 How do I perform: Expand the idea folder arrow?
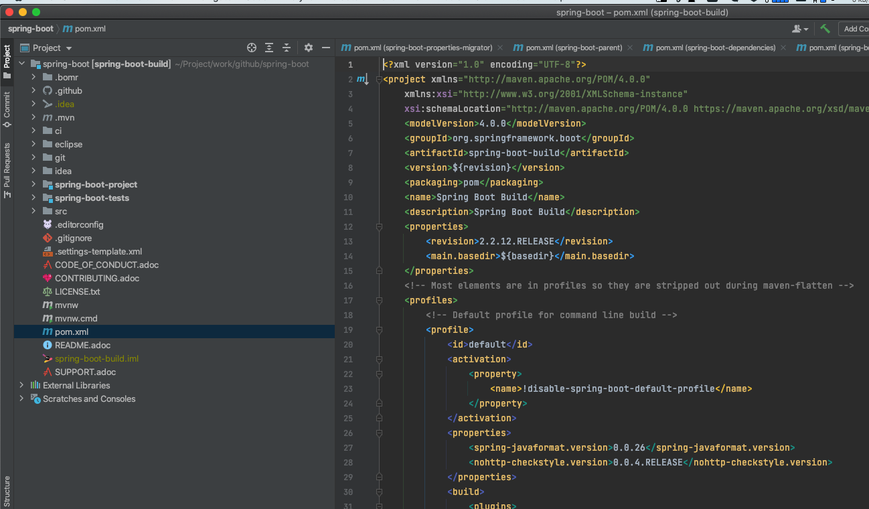tap(33, 171)
